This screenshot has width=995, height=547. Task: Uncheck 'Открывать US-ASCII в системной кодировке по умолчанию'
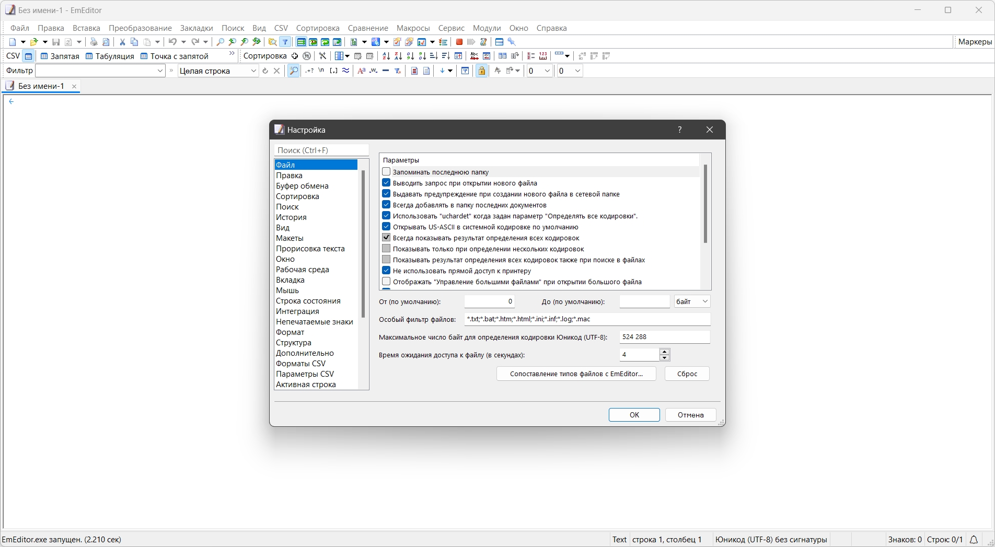[x=386, y=227]
